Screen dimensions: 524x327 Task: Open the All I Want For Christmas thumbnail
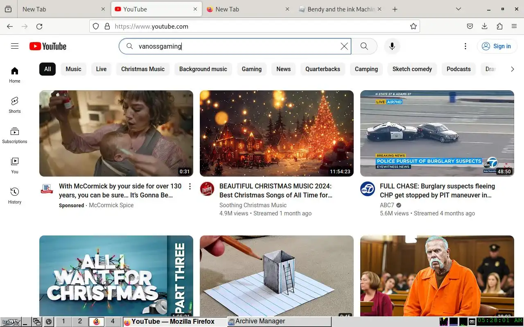click(x=116, y=276)
